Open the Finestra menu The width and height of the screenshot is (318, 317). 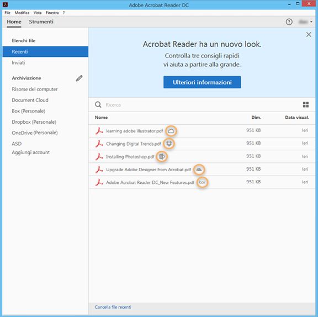click(52, 13)
